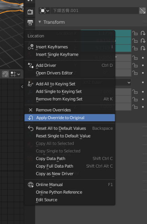Choose Copy Full Data Path

tap(70, 166)
